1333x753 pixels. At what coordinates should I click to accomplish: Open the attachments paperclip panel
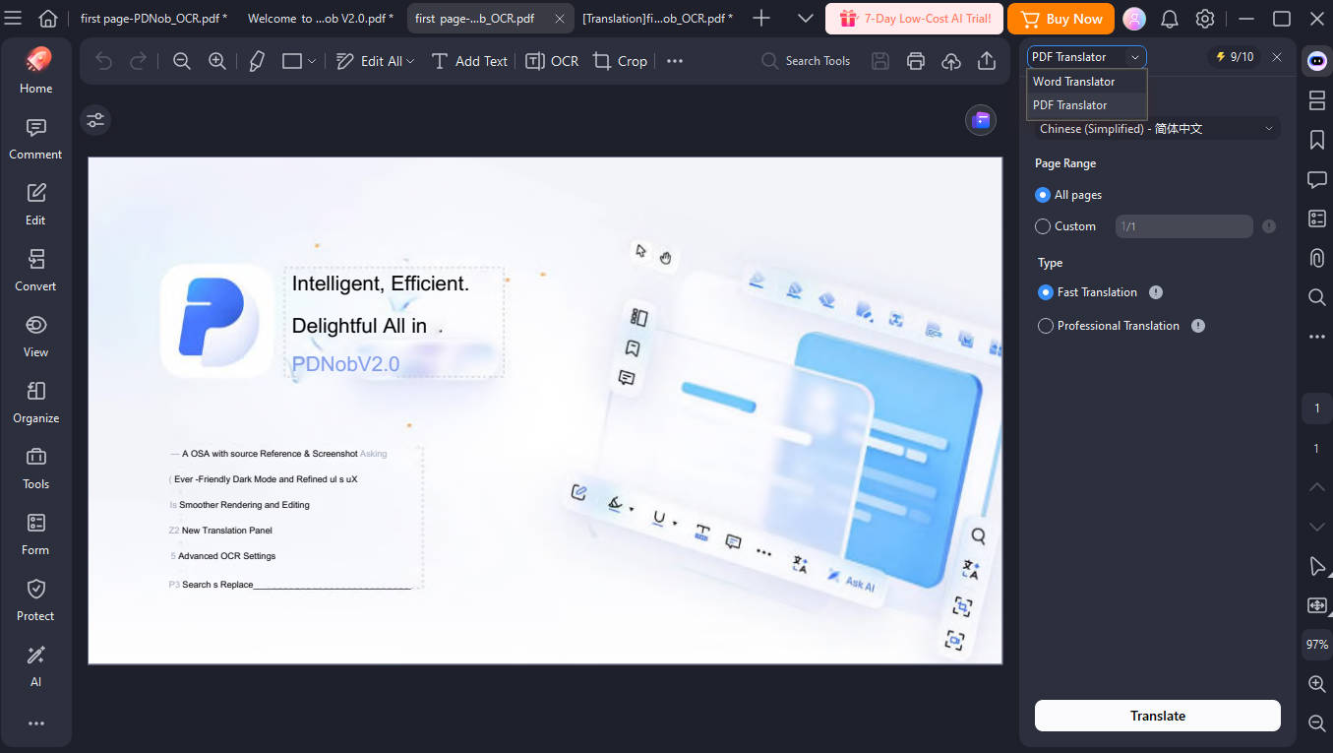[1317, 258]
